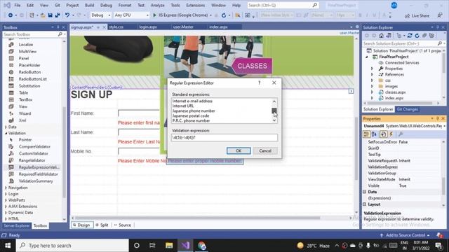Viewport: 449px width, 252px height.
Task: Cancel the Regular Expression Editor dialog
Action: coord(265,150)
